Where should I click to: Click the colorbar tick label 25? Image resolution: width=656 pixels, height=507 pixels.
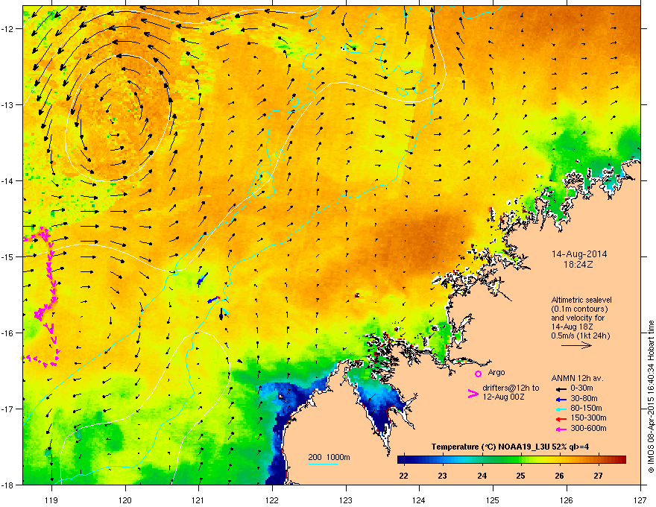[x=520, y=476]
